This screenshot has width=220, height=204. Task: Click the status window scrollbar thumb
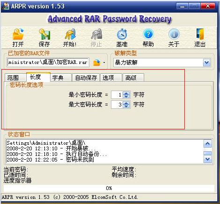pos(207,153)
